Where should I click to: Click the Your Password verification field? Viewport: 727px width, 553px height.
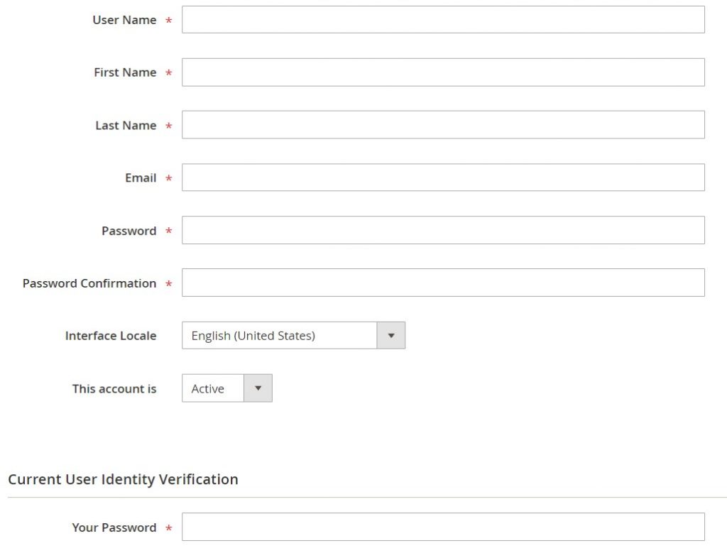pyautogui.click(x=443, y=527)
